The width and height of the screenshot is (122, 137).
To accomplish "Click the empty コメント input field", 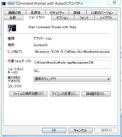I will coord(72,86).
